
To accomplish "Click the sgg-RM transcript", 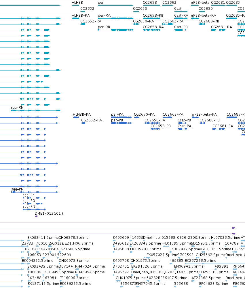I will pyautogui.click(x=36, y=110).
